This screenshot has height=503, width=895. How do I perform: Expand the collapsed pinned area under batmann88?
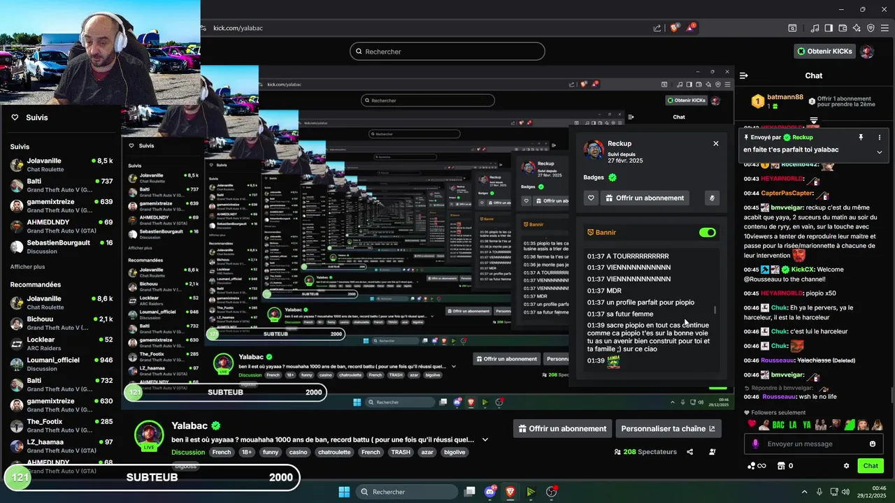(814, 121)
